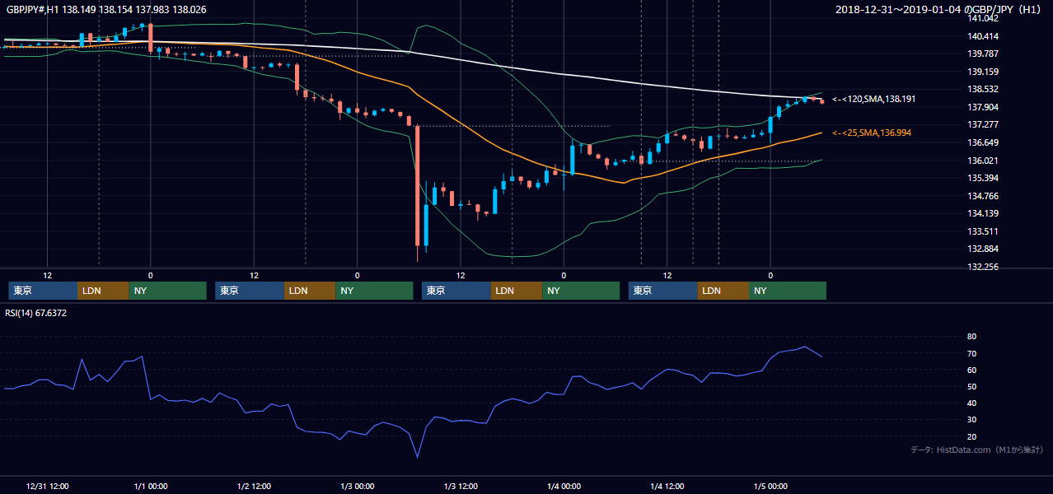Click price axis value 134.139

tap(984, 214)
